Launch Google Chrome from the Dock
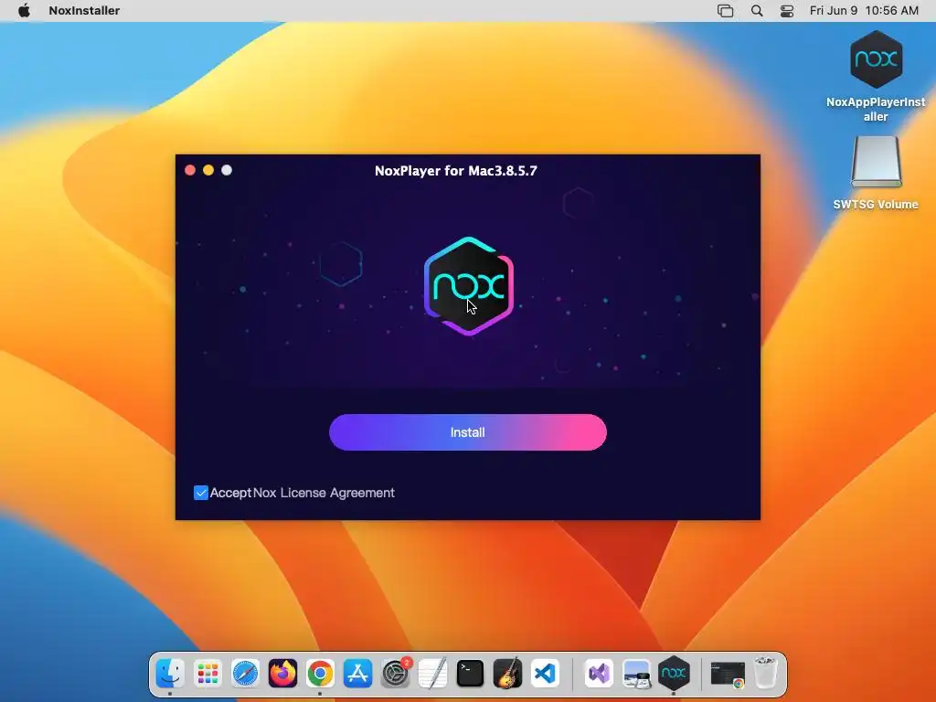Viewport: 936px width, 702px height. tap(320, 674)
